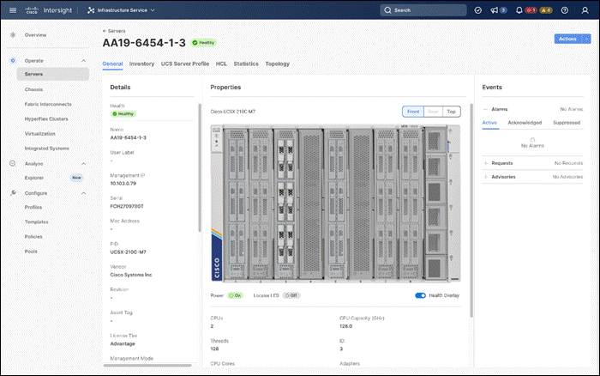The width and height of the screenshot is (600, 376).
Task: Open Fabric Interconnects in the sidebar
Action: (48, 104)
